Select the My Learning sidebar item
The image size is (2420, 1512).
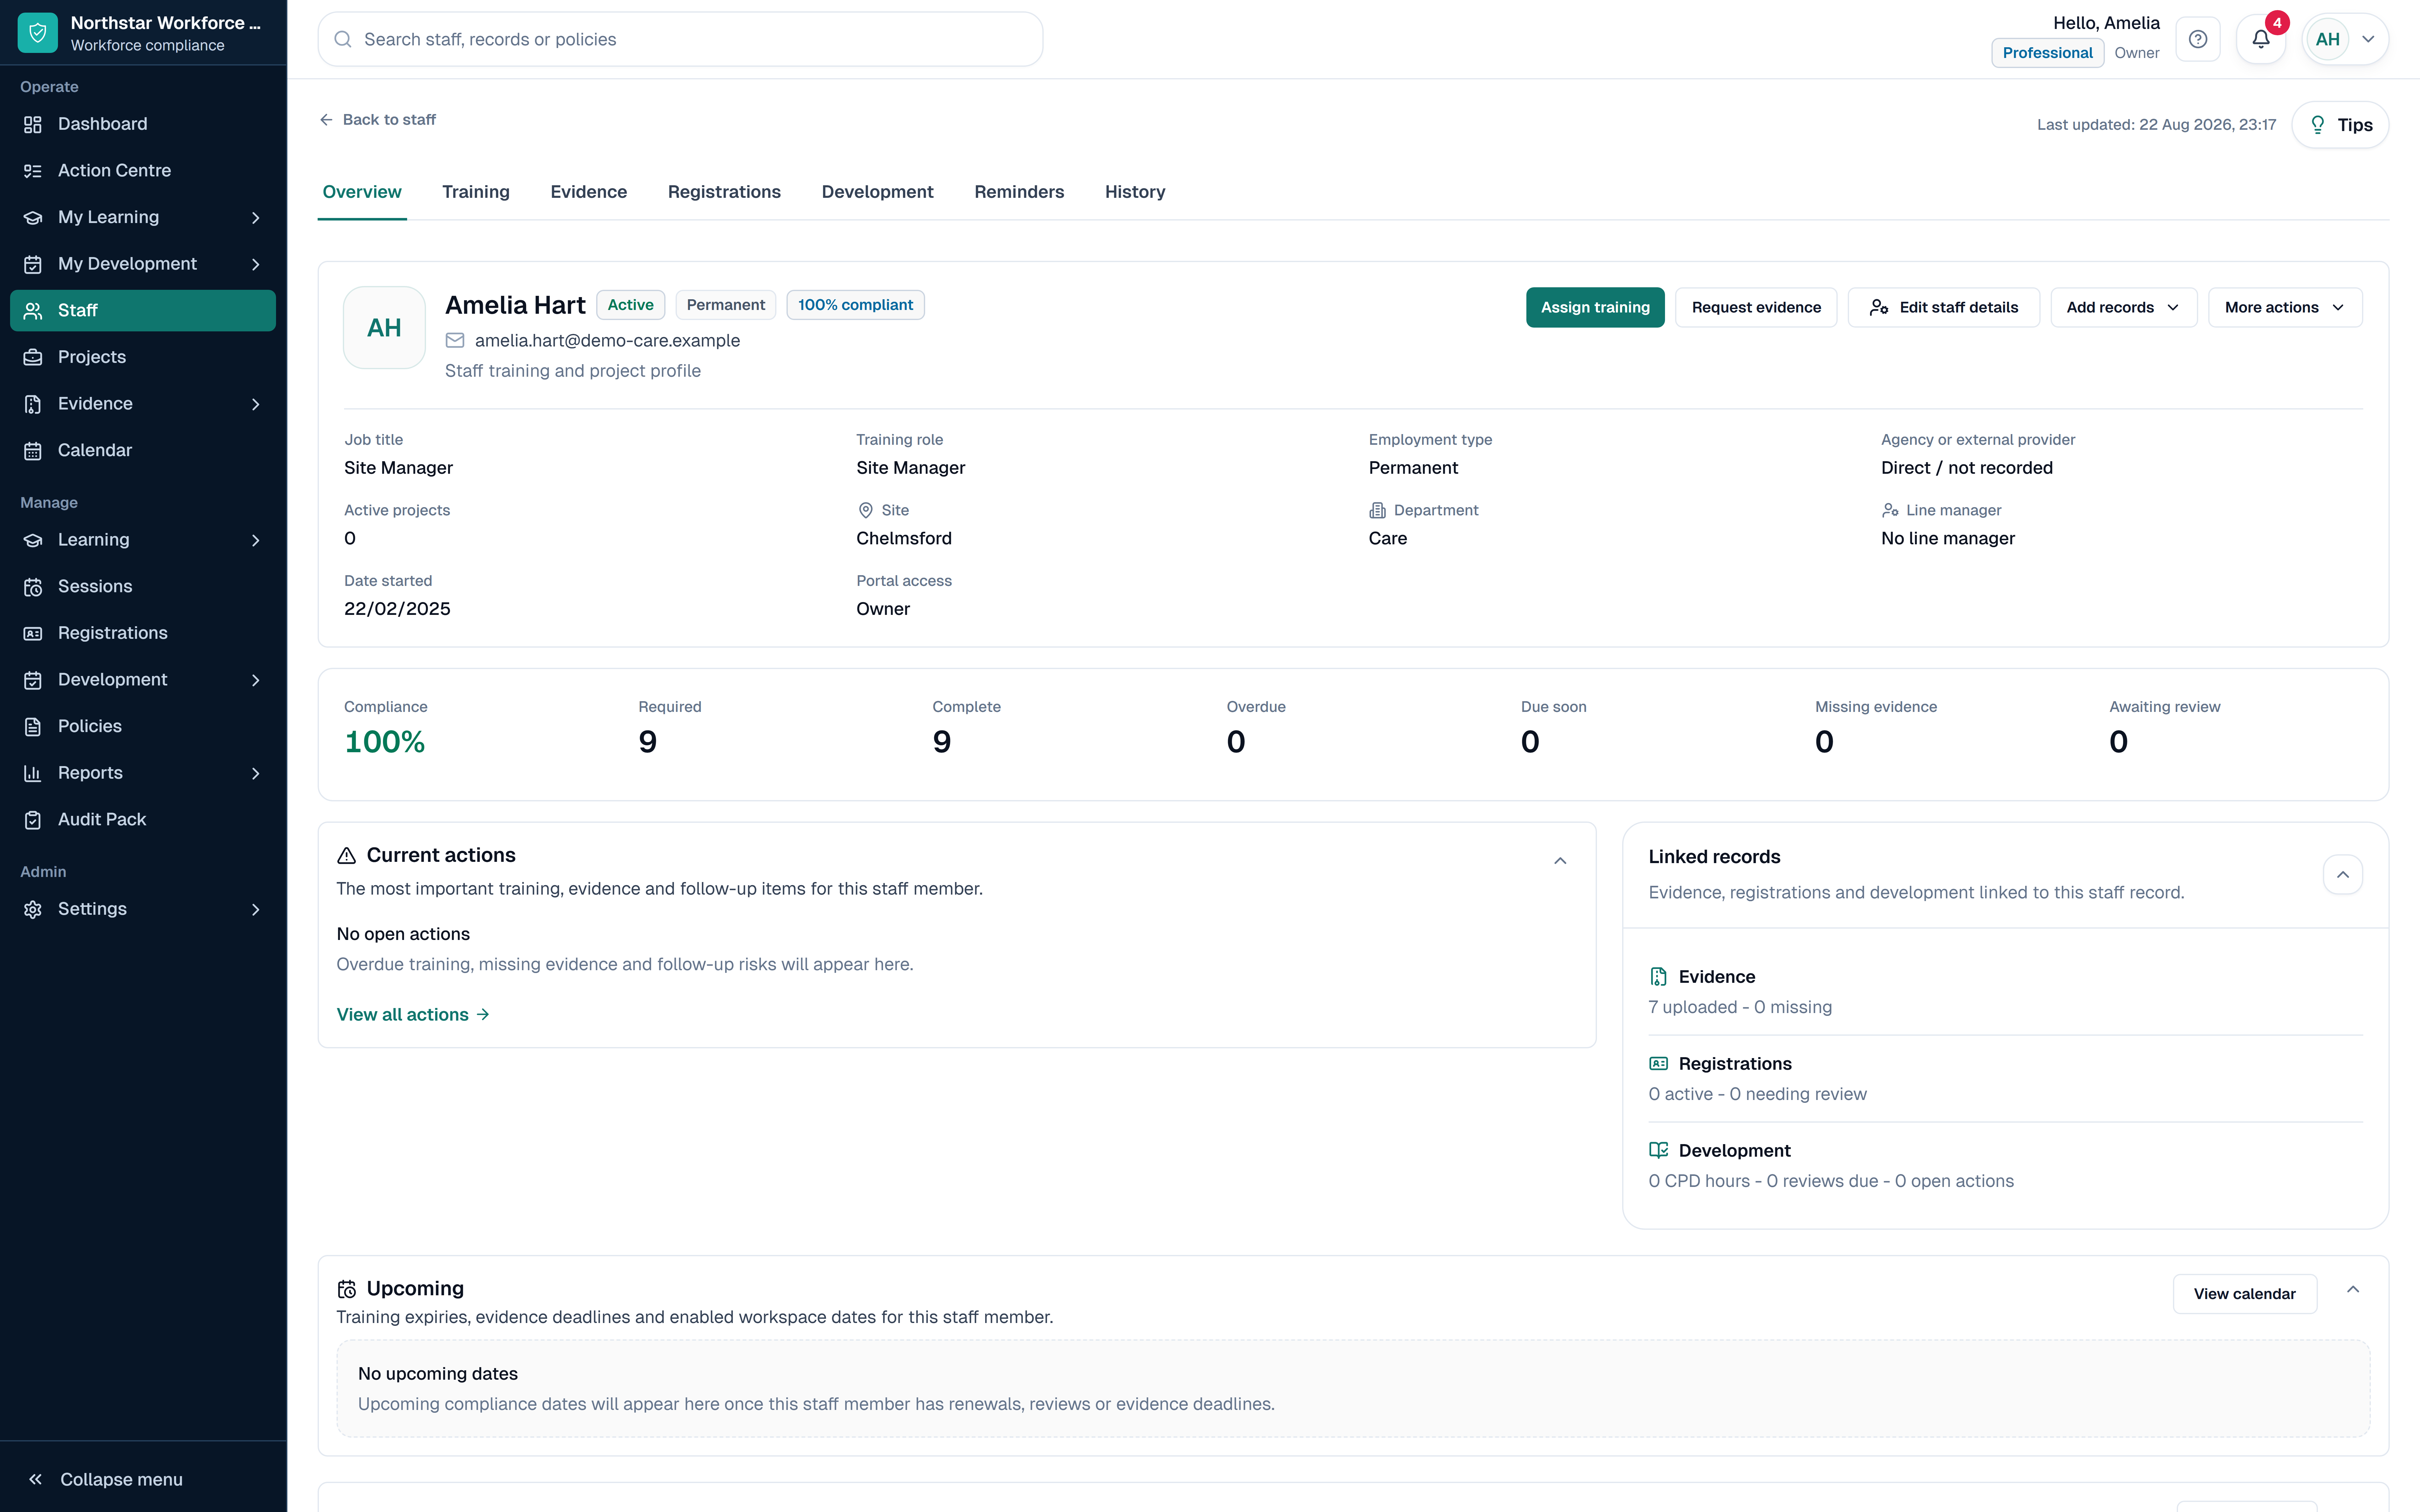coord(143,217)
